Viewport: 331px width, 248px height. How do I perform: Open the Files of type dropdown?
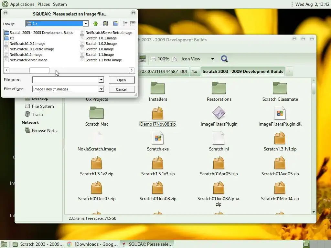pyautogui.click(x=101, y=89)
